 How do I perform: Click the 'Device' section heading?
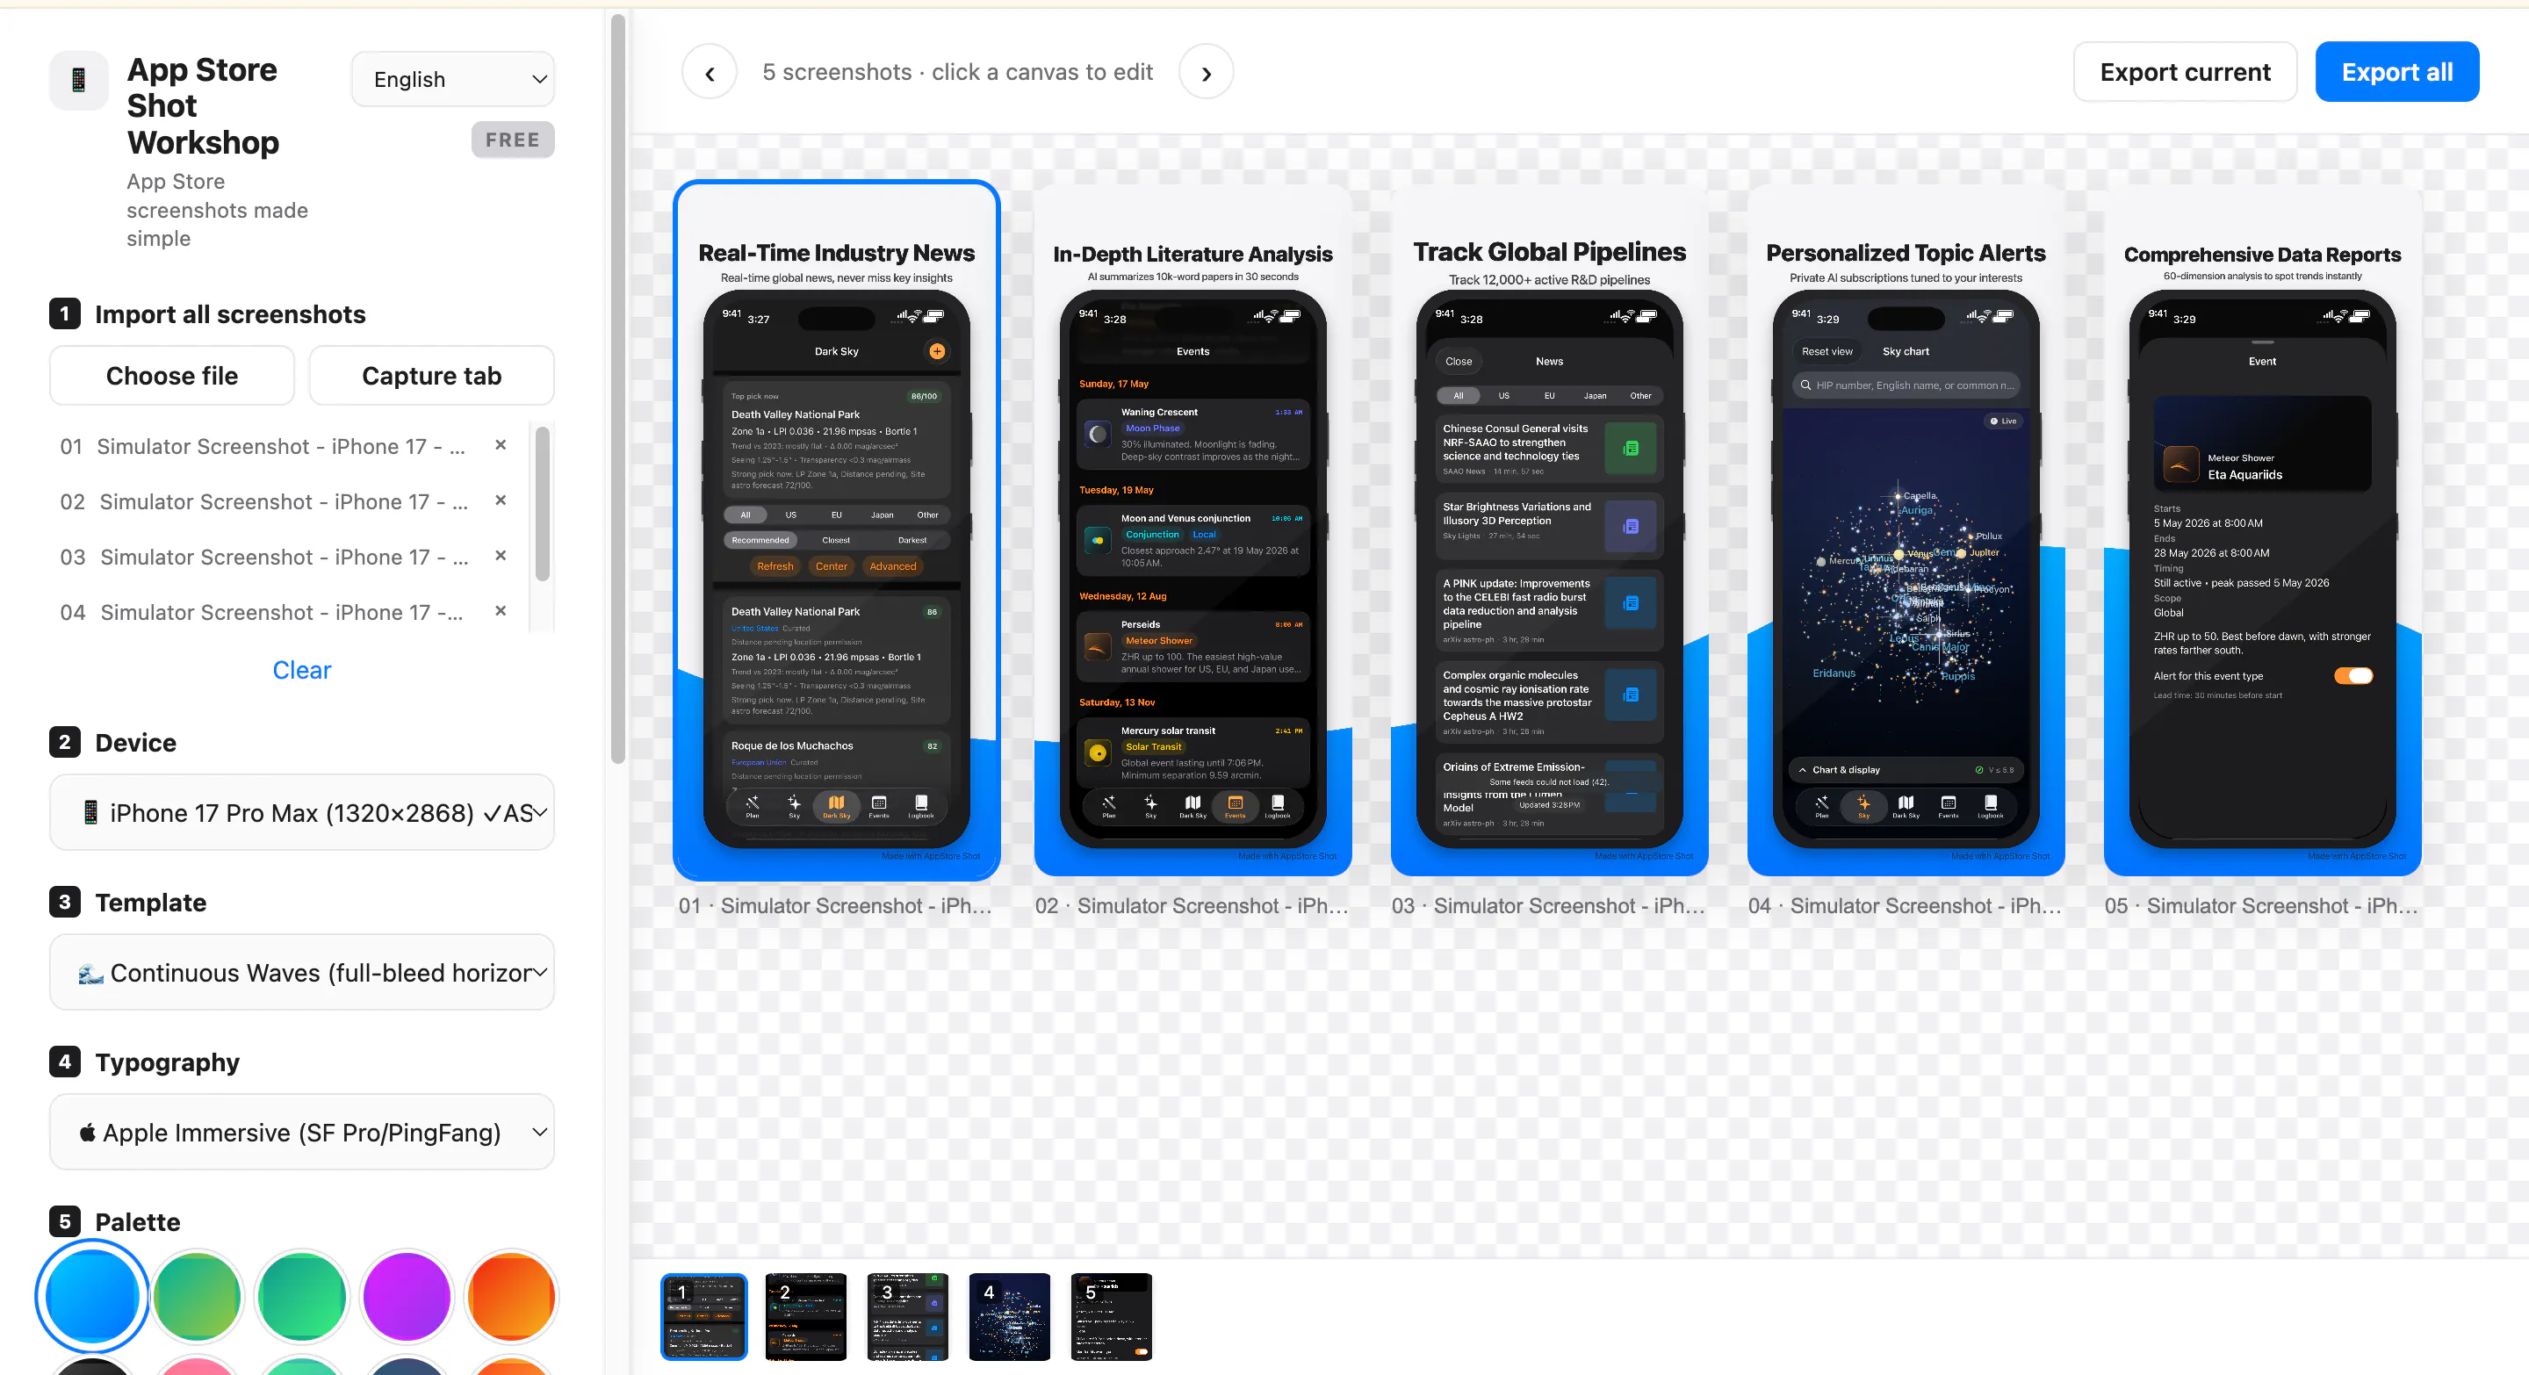[x=135, y=742]
